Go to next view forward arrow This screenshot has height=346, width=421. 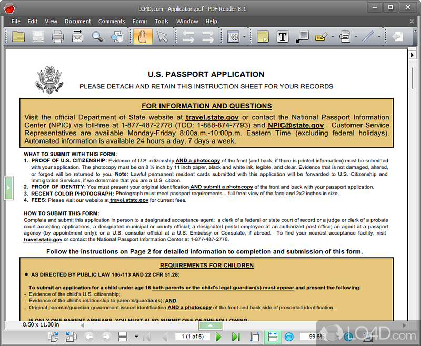point(107,337)
